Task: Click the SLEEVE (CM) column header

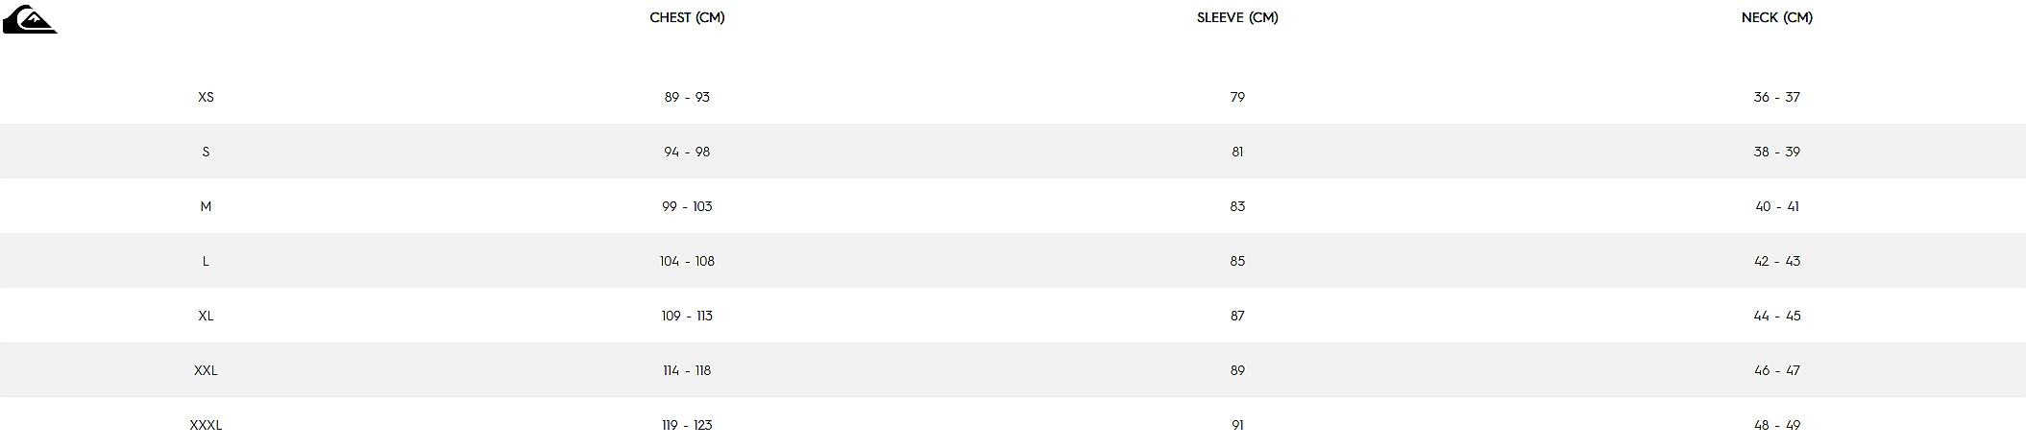Action: [1237, 17]
